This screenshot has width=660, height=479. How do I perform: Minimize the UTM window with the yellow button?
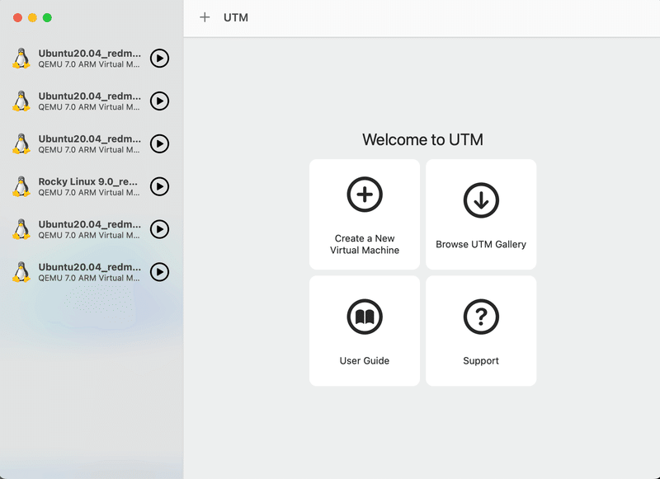point(32,17)
